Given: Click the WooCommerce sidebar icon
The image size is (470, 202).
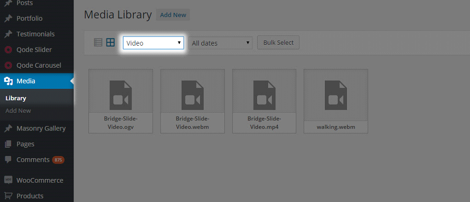Looking at the screenshot, I should click(x=8, y=180).
